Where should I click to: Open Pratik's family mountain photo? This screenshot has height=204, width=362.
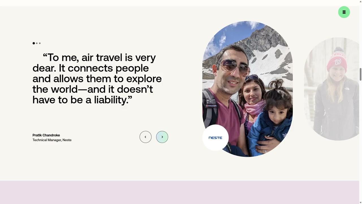point(247,89)
